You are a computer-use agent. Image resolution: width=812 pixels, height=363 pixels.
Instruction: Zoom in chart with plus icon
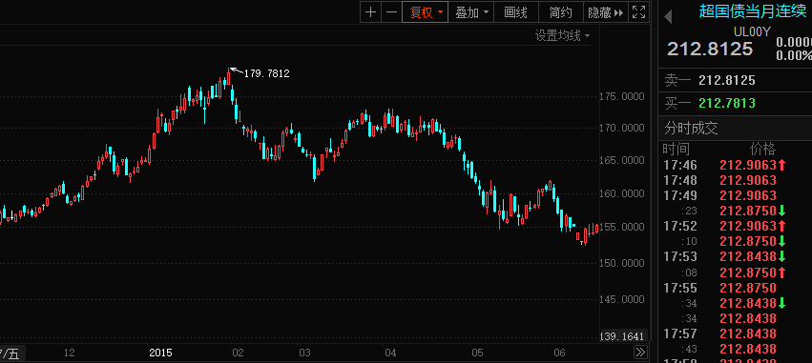pyautogui.click(x=370, y=12)
